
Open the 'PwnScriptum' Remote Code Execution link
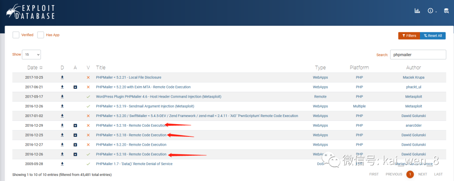tap(197, 116)
